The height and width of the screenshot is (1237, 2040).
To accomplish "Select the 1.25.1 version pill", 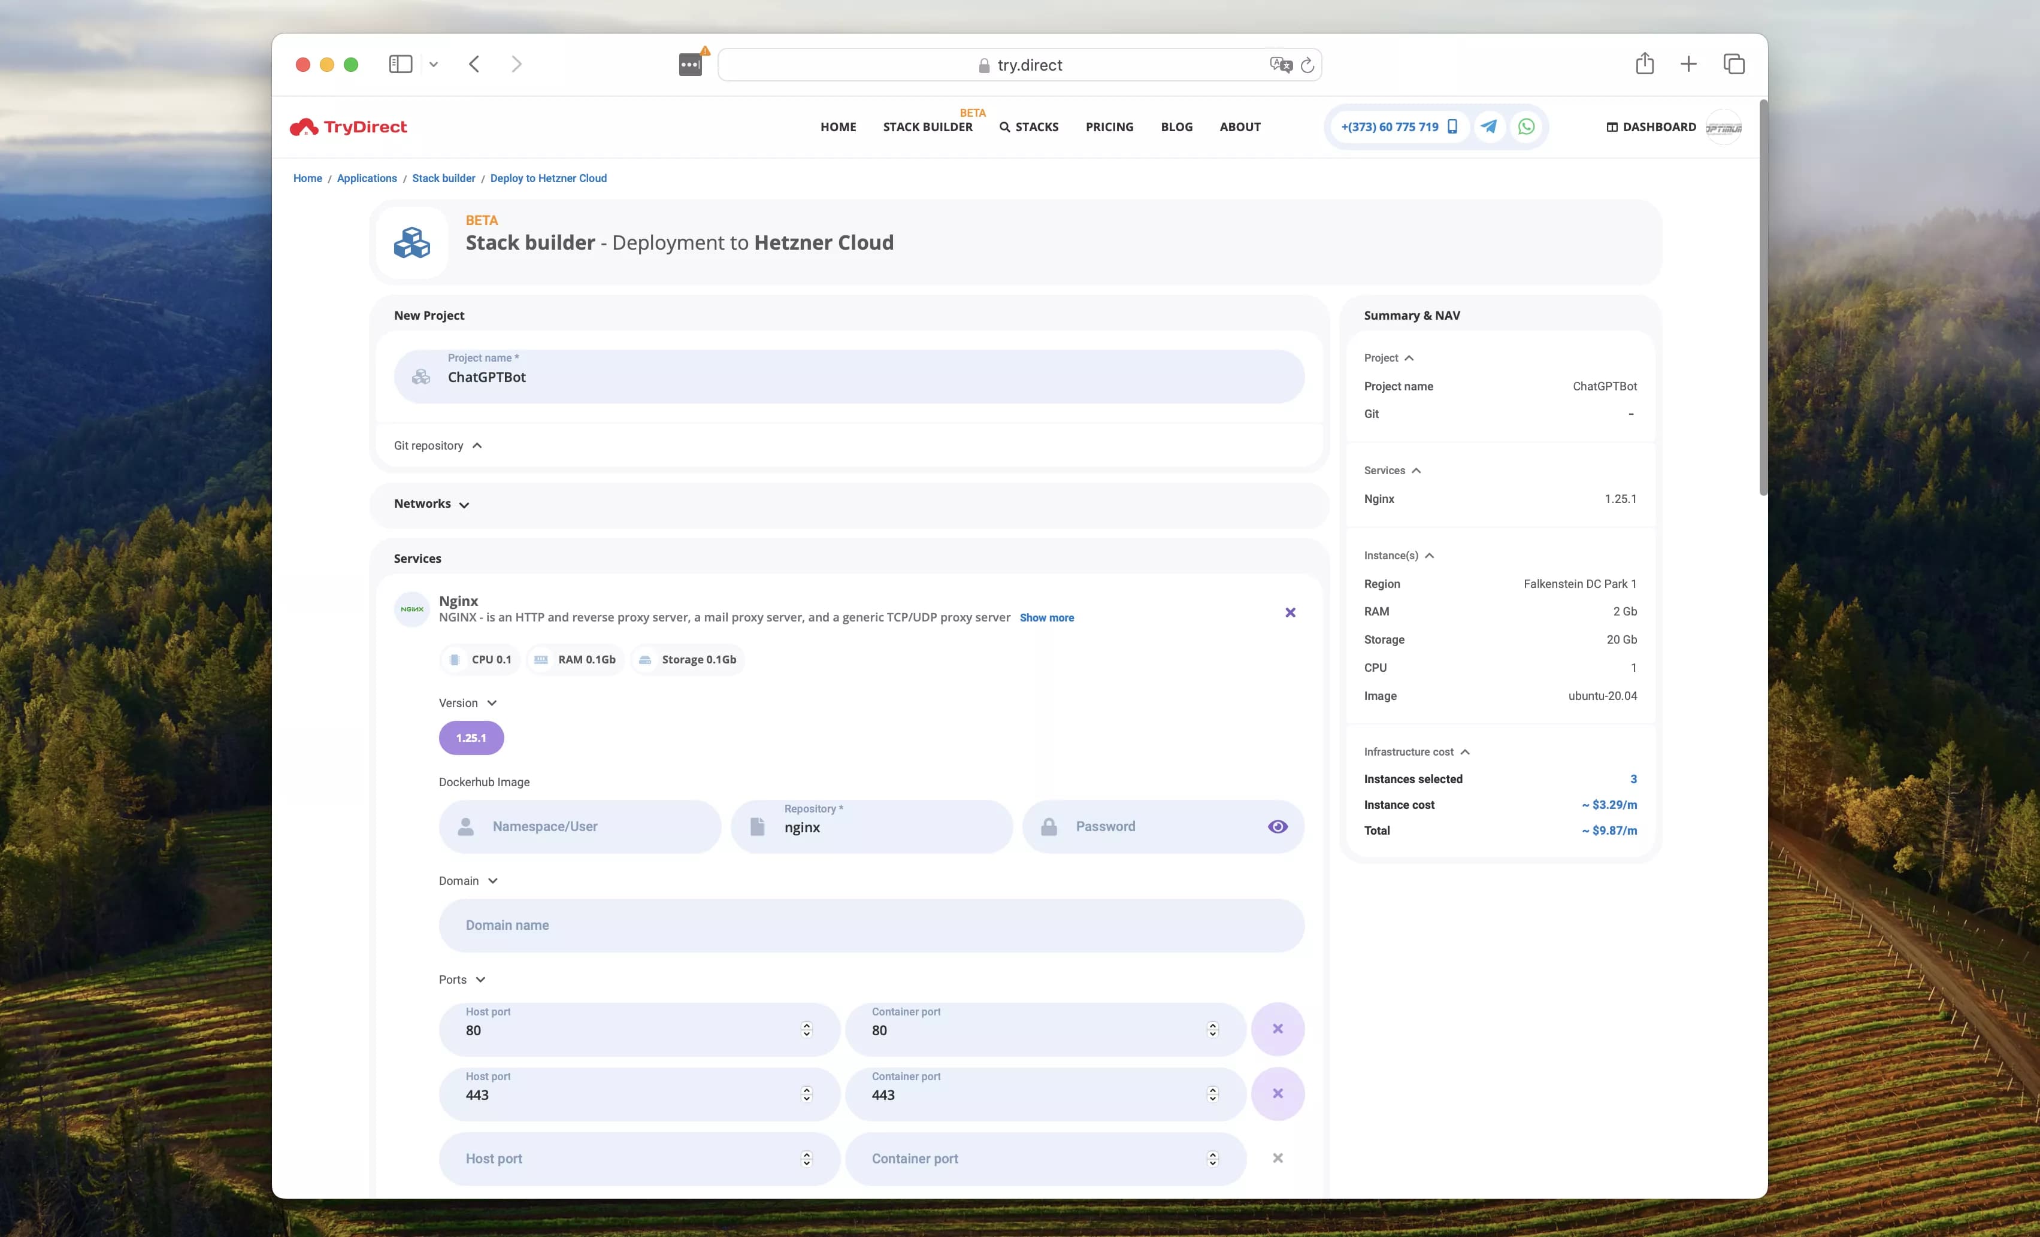I will [471, 737].
